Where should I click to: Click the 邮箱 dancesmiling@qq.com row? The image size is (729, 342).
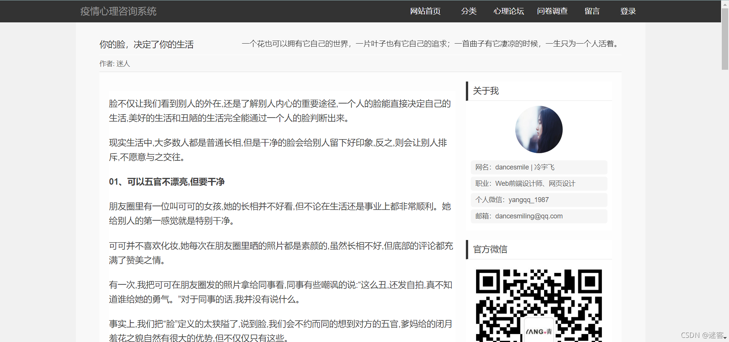point(538,216)
